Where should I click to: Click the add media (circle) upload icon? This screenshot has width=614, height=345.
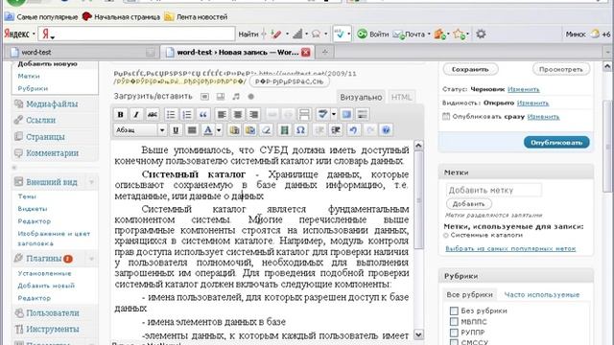pyautogui.click(x=251, y=96)
